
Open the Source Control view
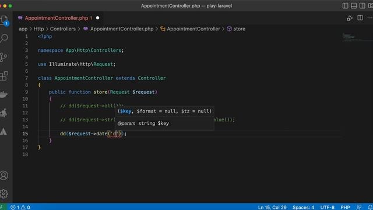pyautogui.click(x=3, y=57)
